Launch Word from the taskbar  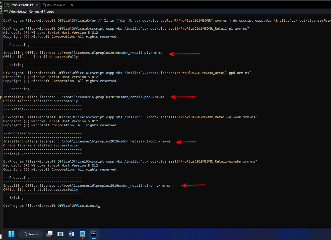click(x=71, y=234)
